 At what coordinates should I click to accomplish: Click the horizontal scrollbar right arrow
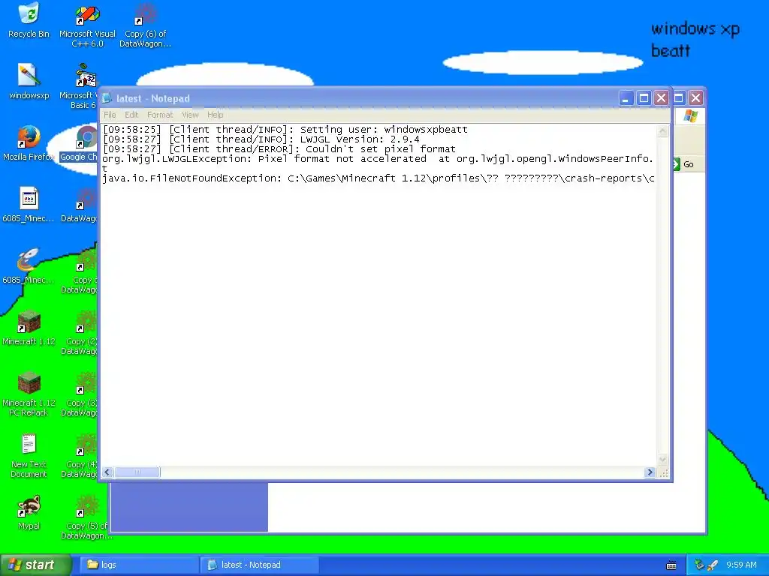(x=650, y=472)
